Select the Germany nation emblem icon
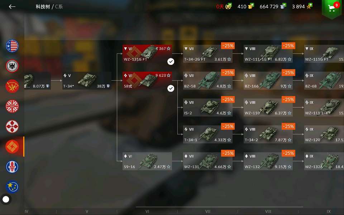Viewport: 344px width, 215px height. (x=12, y=66)
